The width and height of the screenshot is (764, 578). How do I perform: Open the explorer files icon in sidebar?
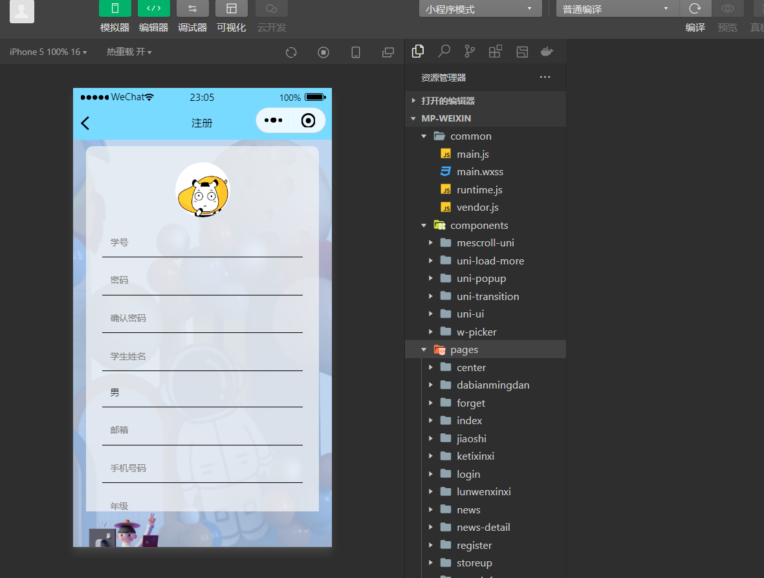(x=417, y=51)
